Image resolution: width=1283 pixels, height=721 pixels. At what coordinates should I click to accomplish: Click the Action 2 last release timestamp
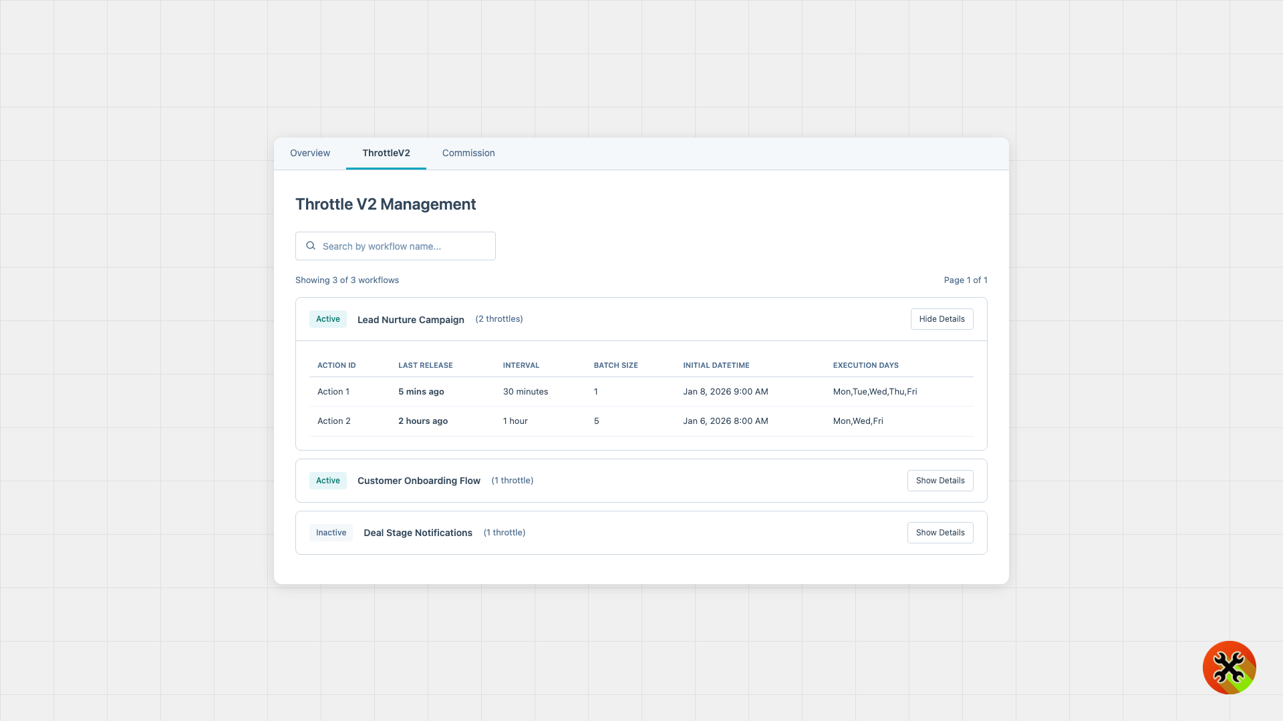pos(422,421)
